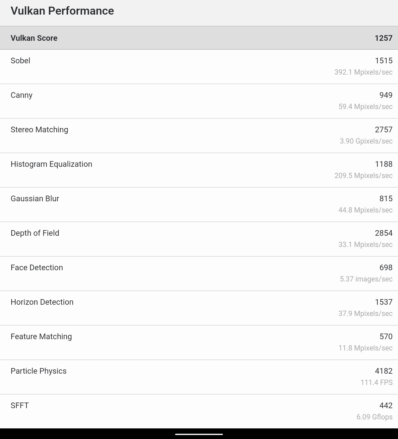Click the Sobel benchmark label
The width and height of the screenshot is (398, 439).
[x=20, y=61]
